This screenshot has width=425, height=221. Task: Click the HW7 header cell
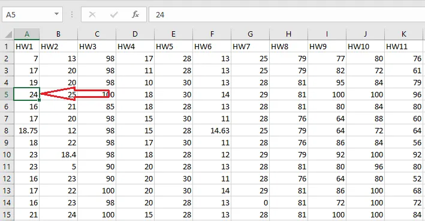click(250, 46)
